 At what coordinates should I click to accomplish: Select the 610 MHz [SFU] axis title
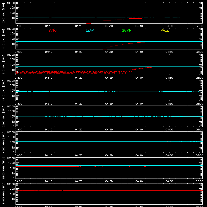(x=4, y=65)
